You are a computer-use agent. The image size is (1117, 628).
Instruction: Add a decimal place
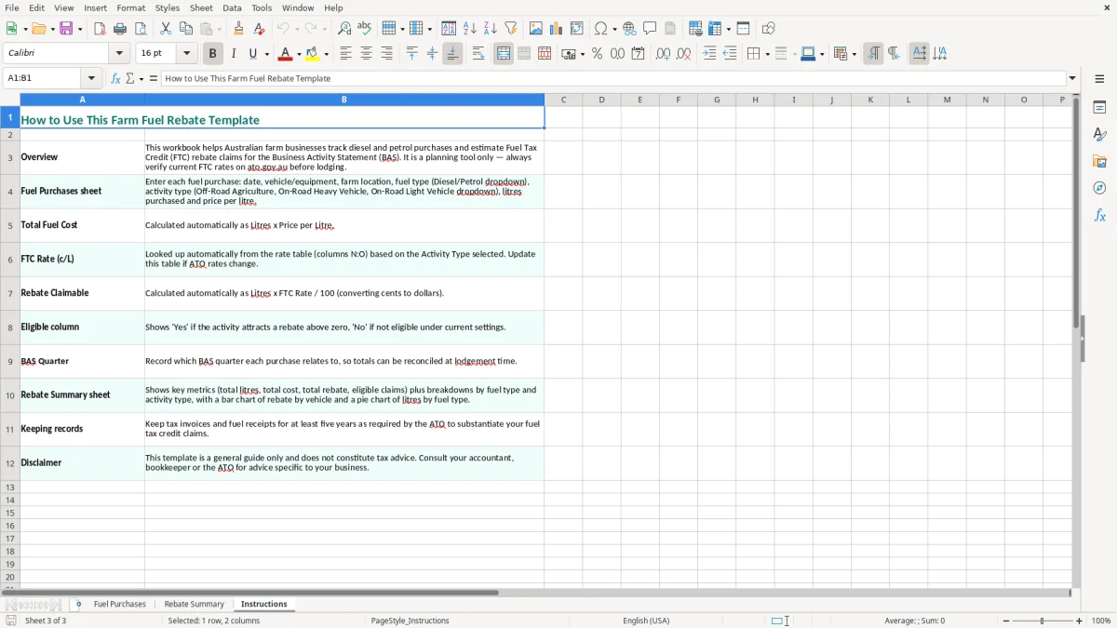click(x=663, y=54)
